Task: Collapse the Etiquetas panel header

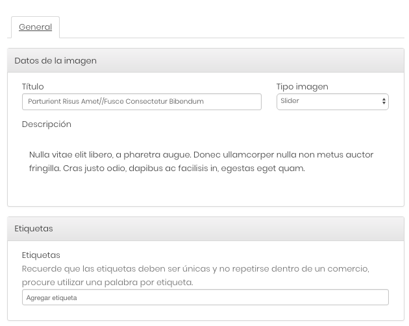Action: coord(206,229)
